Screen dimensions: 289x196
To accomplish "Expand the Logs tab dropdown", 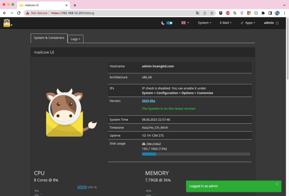I will click(75, 39).
